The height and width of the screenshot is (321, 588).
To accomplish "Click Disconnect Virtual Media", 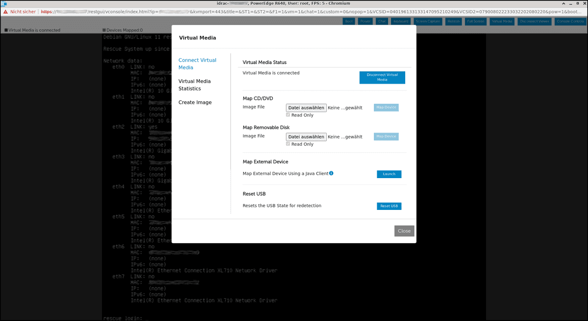I will 382,77.
